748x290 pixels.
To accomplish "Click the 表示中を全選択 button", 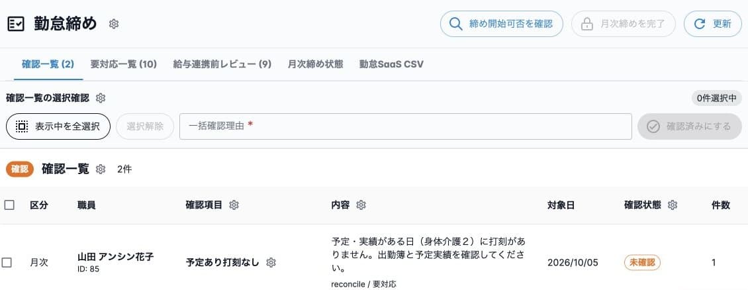I will pyautogui.click(x=58, y=126).
